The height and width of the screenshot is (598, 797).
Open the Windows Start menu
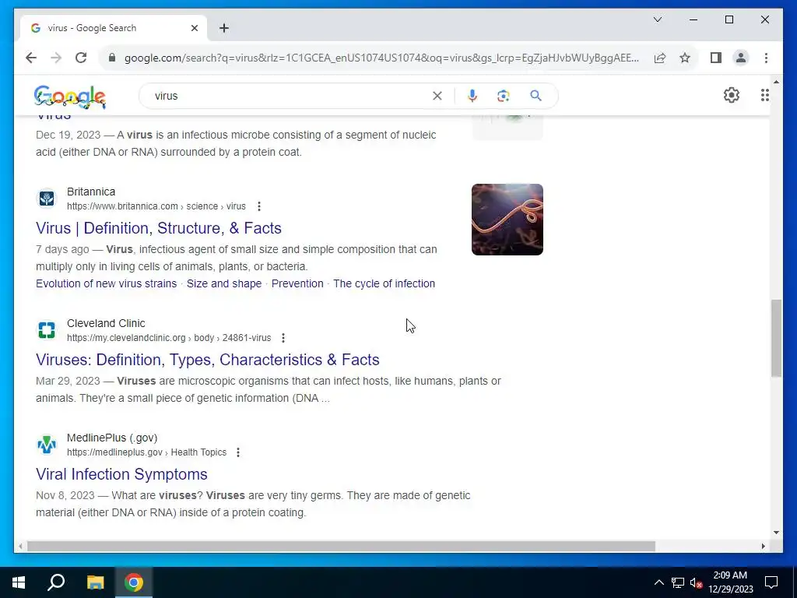[19, 582]
